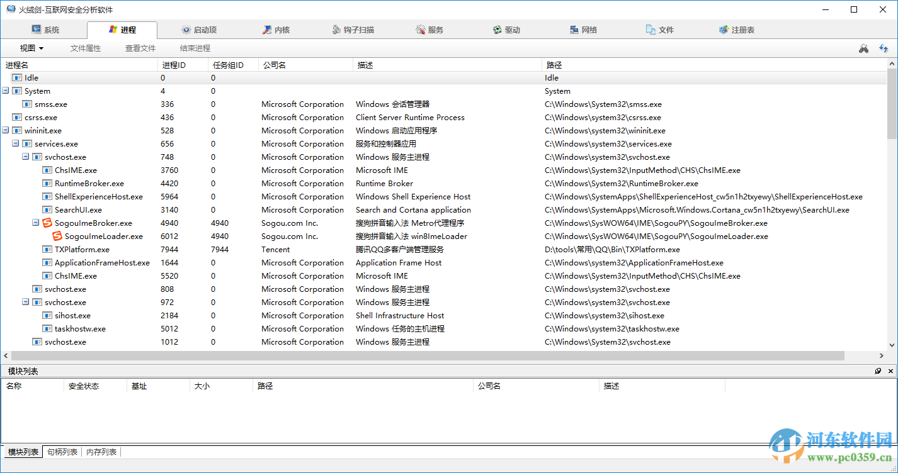
Task: Select the 模块列表 bottom tab
Action: pos(23,452)
